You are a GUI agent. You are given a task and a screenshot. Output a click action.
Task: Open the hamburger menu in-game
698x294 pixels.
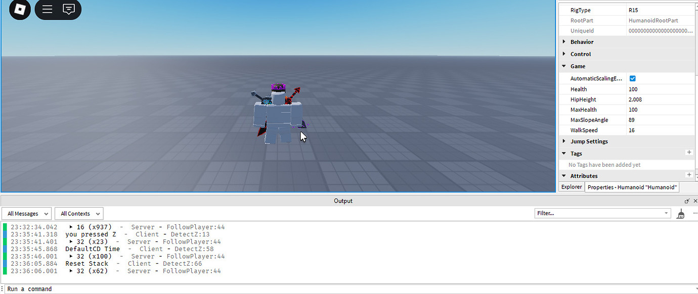pyautogui.click(x=47, y=9)
